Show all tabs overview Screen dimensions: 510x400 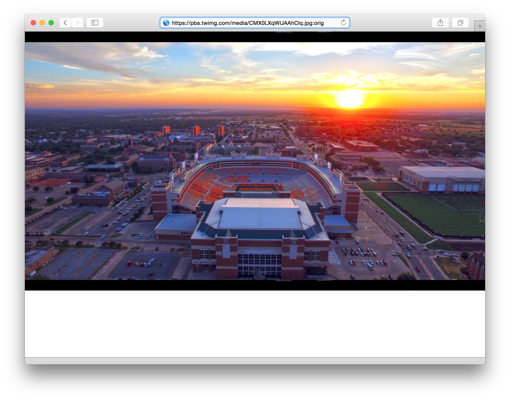pos(460,23)
